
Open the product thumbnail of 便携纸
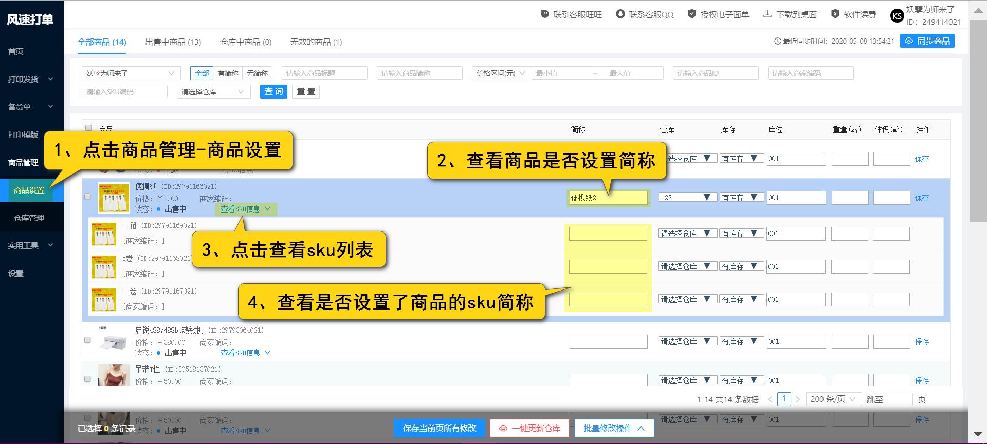click(113, 198)
